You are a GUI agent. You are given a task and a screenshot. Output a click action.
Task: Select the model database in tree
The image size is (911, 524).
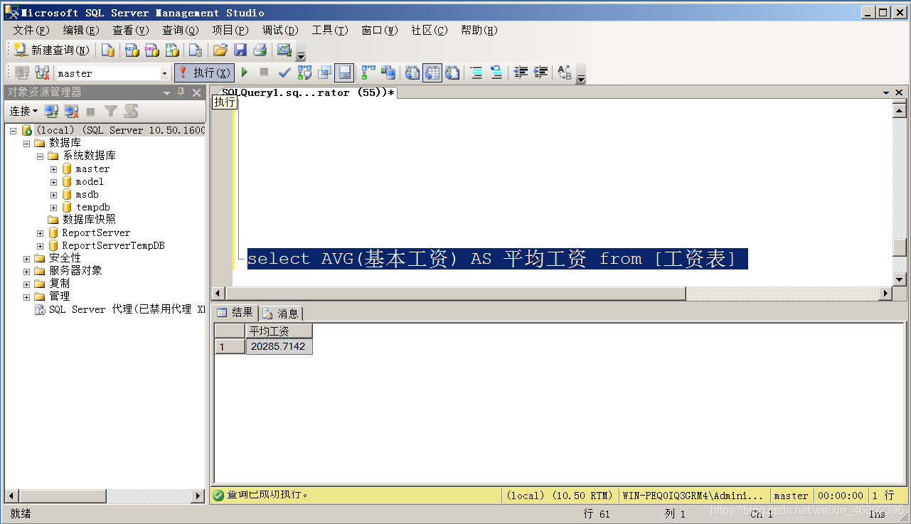click(90, 182)
